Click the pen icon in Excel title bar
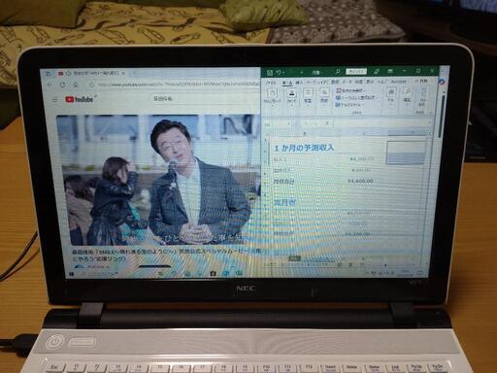 tap(377, 71)
